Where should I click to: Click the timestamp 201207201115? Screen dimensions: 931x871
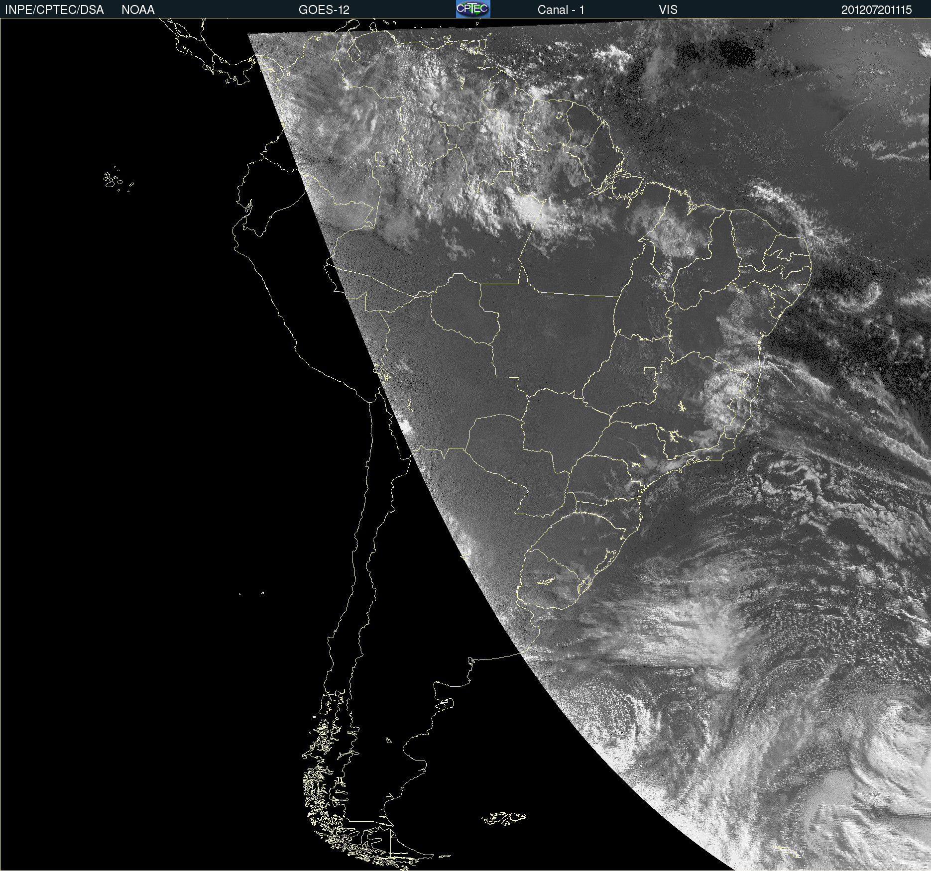point(877,10)
